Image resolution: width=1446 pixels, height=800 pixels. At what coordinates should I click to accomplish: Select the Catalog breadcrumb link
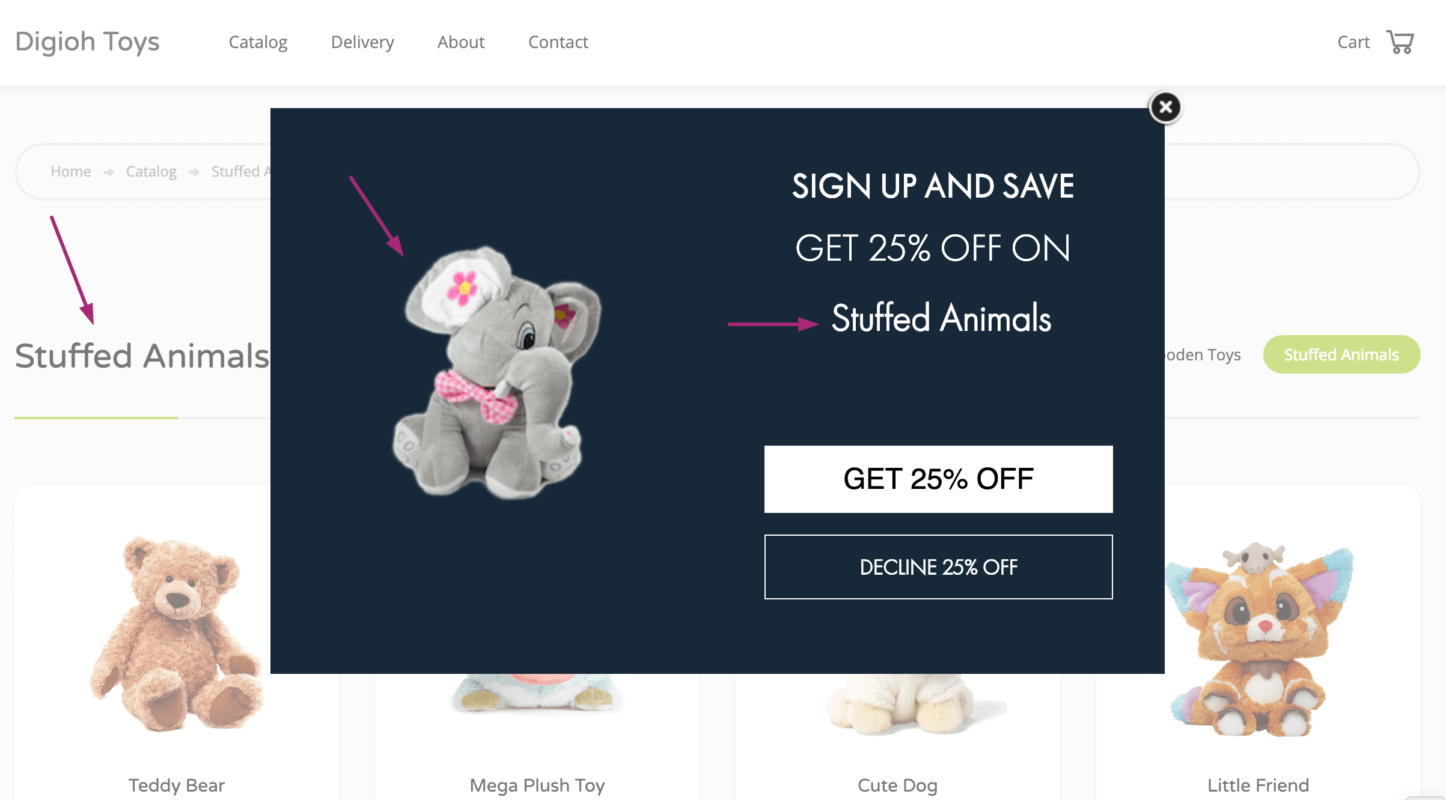tap(151, 171)
